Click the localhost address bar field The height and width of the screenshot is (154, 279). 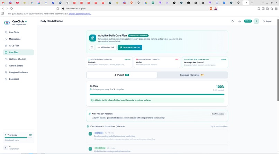(135, 9)
